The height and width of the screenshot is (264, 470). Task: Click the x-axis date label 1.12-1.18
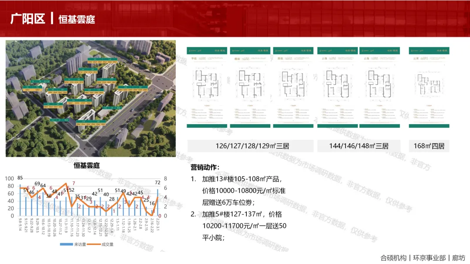coord(123,225)
